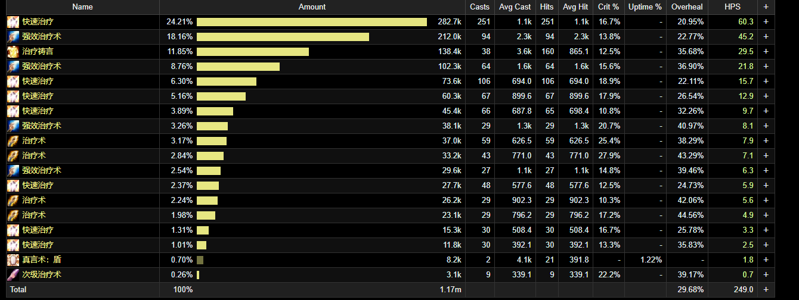Screen dimensions: 799x300
Task: Click the 治疗术 icon in the 3.17% row
Action: pos(13,141)
